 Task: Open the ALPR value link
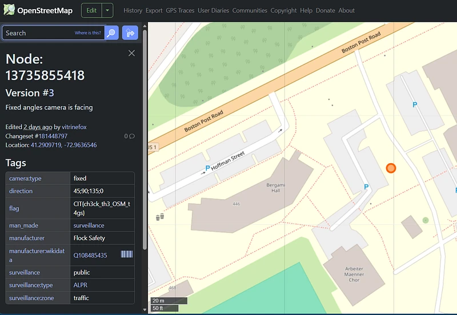click(80, 285)
